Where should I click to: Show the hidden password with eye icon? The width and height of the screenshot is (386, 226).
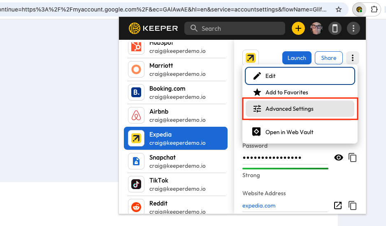click(338, 158)
